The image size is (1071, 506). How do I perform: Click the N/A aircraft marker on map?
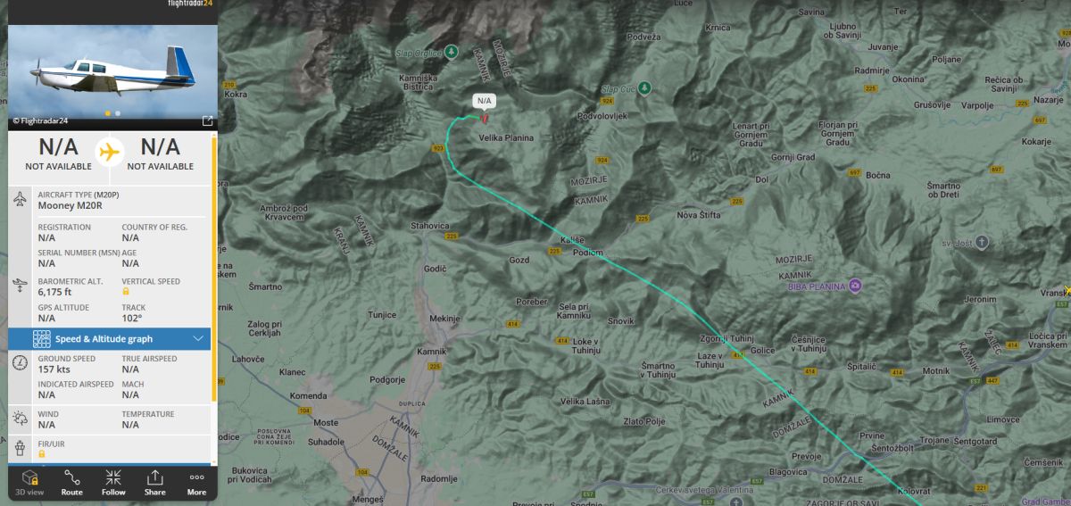pos(485,116)
